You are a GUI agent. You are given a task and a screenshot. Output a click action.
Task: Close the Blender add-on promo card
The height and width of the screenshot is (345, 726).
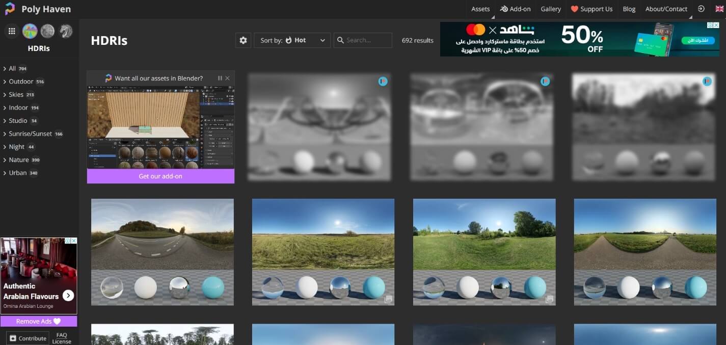pos(227,78)
